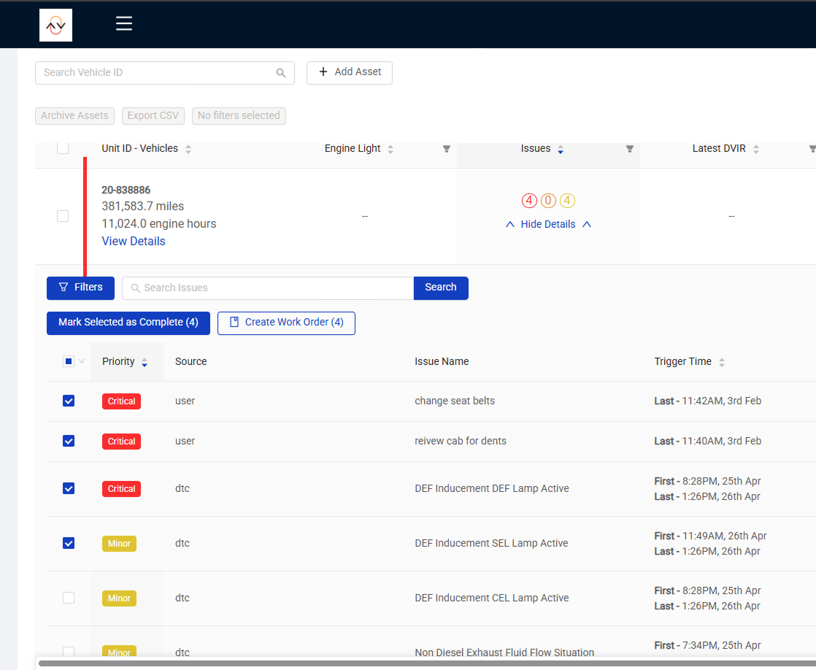This screenshot has width=816, height=670.
Task: Click Critical badge on change seat belts
Action: click(x=121, y=401)
